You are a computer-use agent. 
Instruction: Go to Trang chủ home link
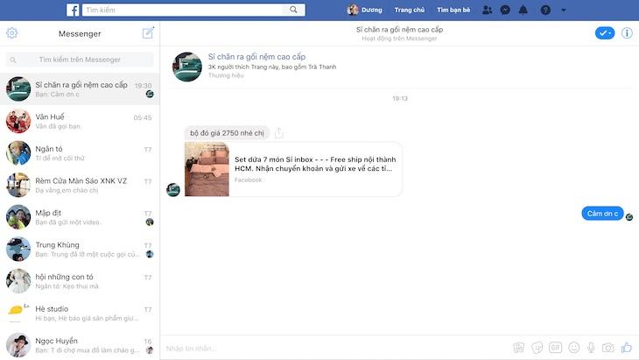click(409, 10)
